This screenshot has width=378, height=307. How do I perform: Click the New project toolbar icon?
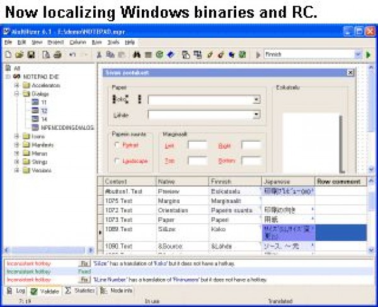8,54
